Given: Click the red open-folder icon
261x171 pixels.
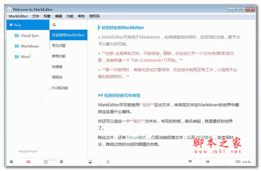Looking at the screenshot, I should point(28,161).
